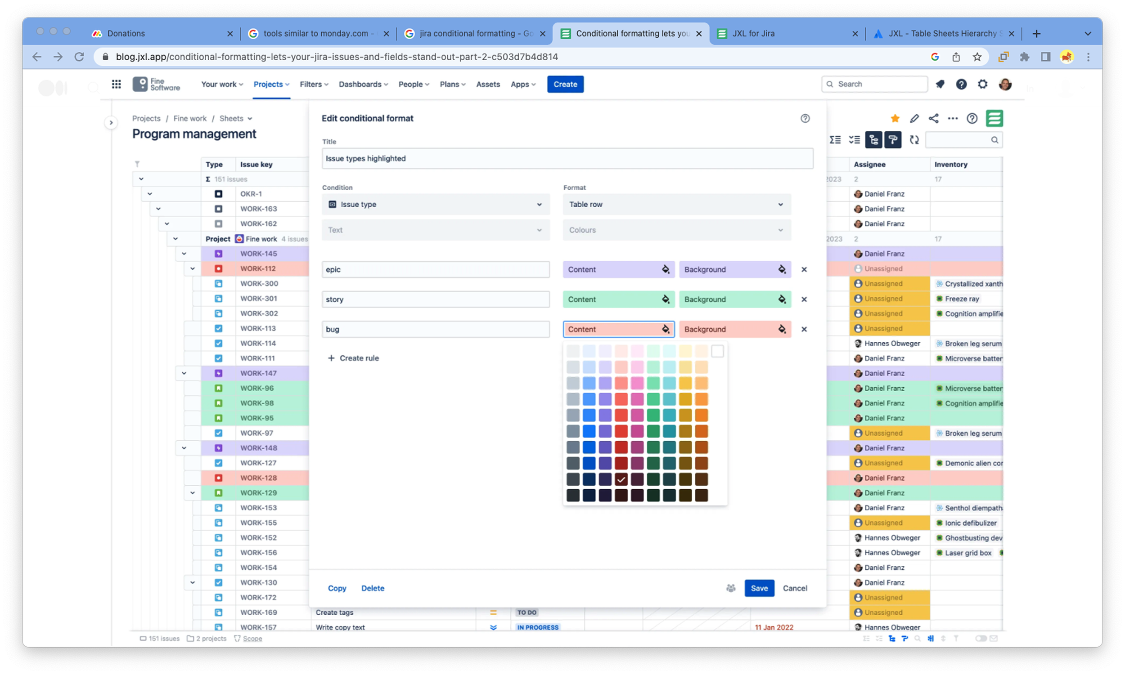Switch to the JXL for Jira tab

pyautogui.click(x=753, y=33)
